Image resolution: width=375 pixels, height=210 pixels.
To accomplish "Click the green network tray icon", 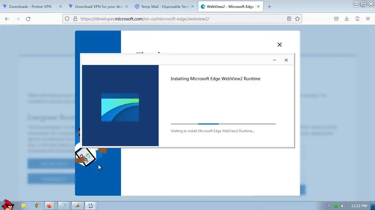I will click(x=336, y=206).
